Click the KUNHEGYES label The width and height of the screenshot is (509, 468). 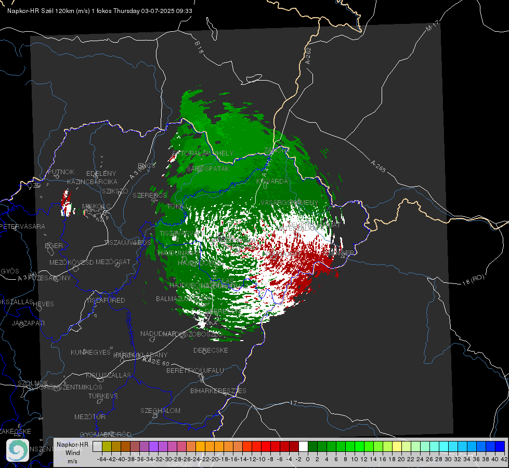click(90, 353)
